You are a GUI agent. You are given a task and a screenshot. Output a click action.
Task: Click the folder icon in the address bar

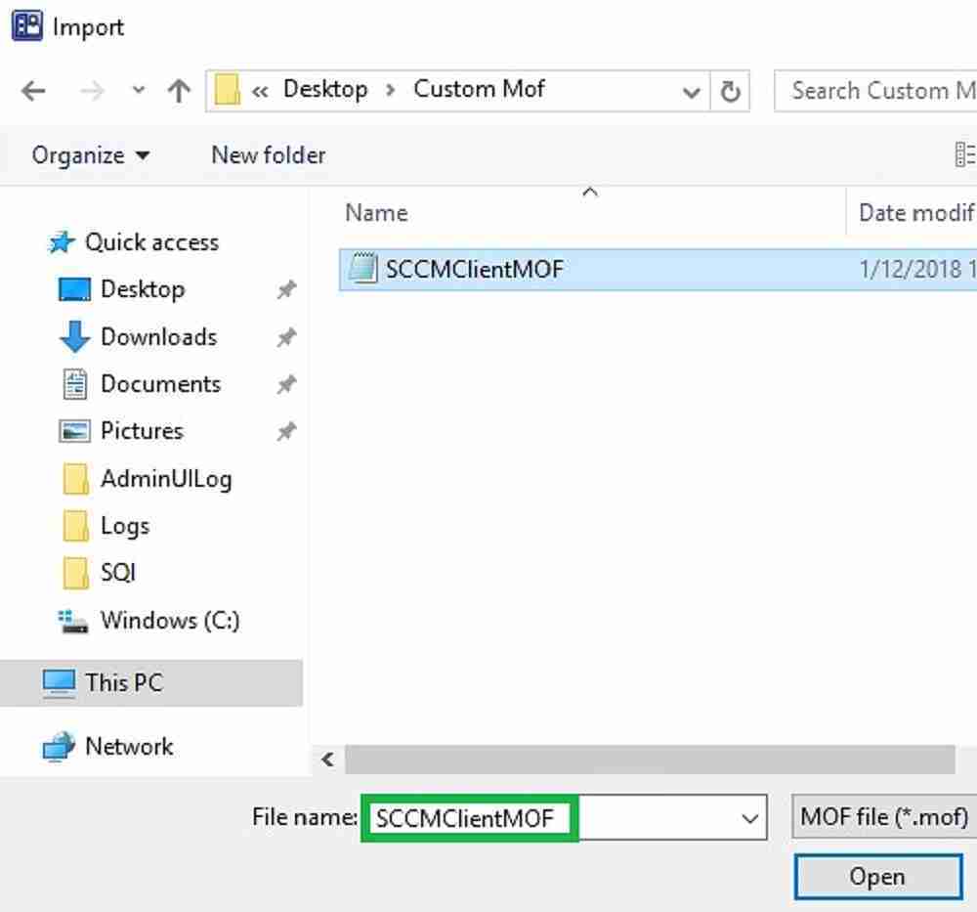(227, 90)
